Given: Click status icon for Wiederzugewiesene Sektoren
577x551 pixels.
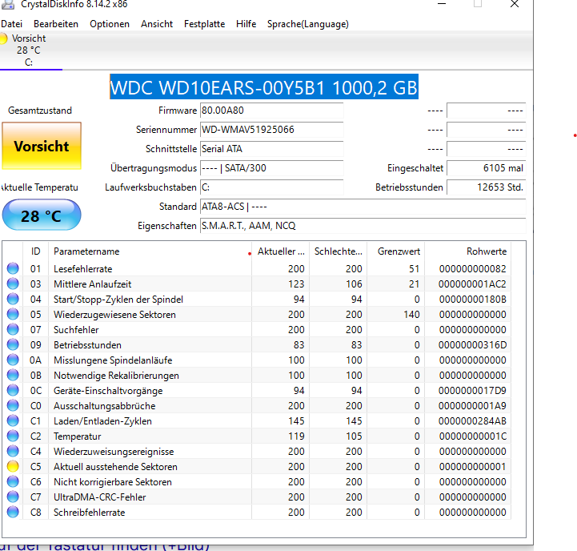Looking at the screenshot, I should coord(13,314).
